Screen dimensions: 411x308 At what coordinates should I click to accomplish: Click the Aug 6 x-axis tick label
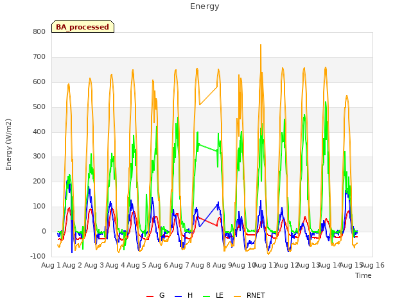(158, 265)
